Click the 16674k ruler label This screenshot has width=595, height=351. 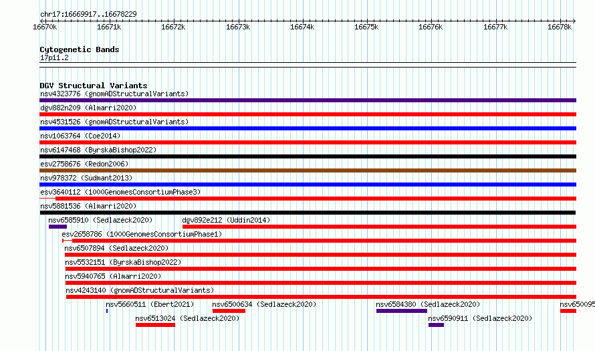click(x=302, y=27)
